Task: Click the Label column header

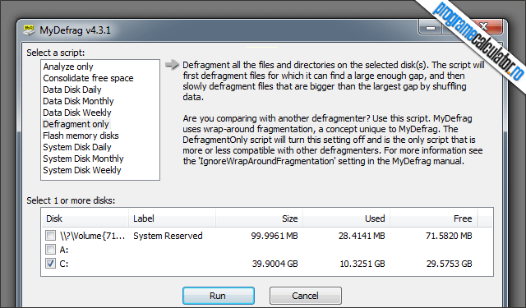Action: coord(172,218)
